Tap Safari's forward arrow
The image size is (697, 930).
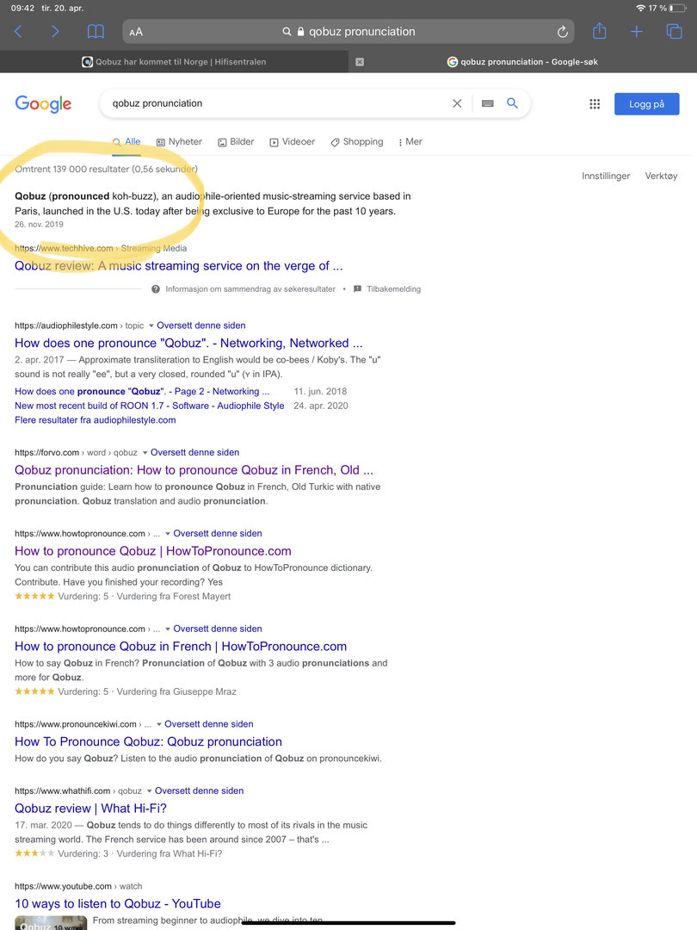[55, 32]
